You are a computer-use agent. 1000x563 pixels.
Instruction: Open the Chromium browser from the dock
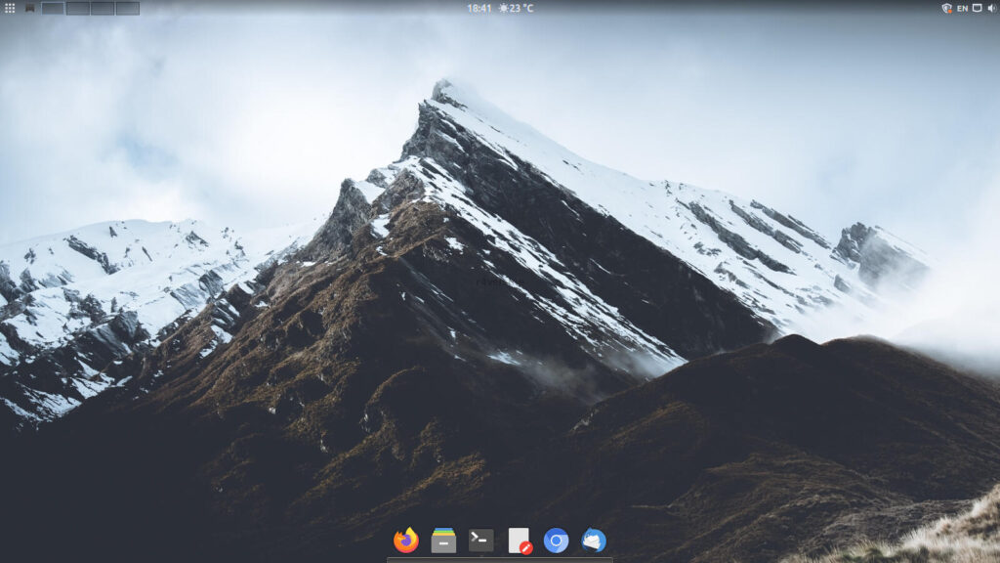[556, 541]
